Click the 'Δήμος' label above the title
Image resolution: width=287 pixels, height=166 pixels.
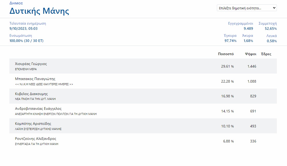[16, 3]
